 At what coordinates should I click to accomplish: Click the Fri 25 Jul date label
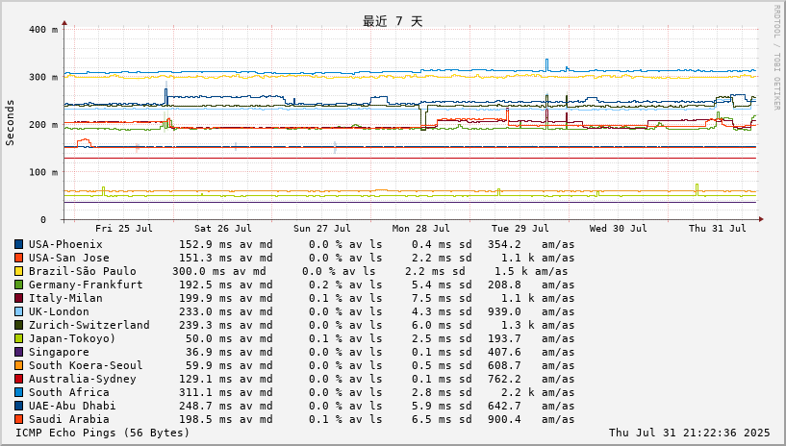(x=124, y=229)
